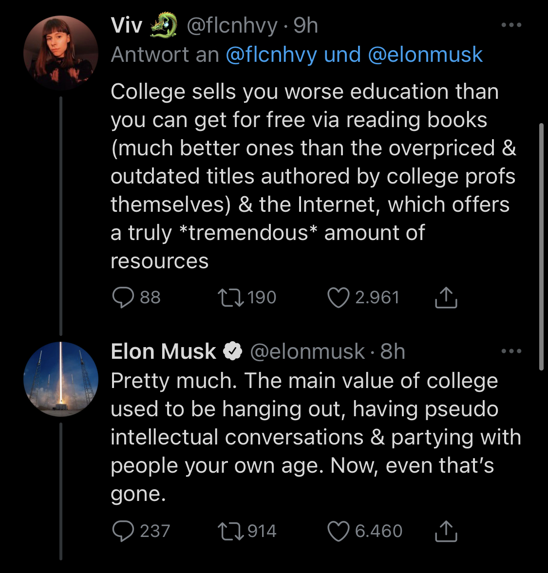Like Elon Musk's tweet
The image size is (548, 573).
pyautogui.click(x=338, y=531)
